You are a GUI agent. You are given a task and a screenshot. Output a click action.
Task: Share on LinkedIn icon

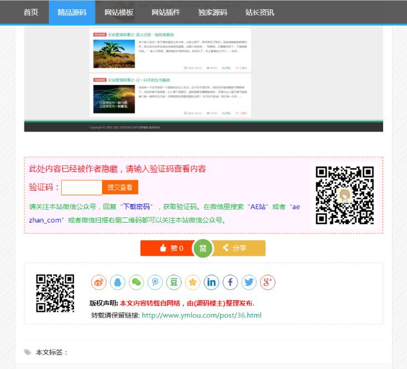[212, 282]
